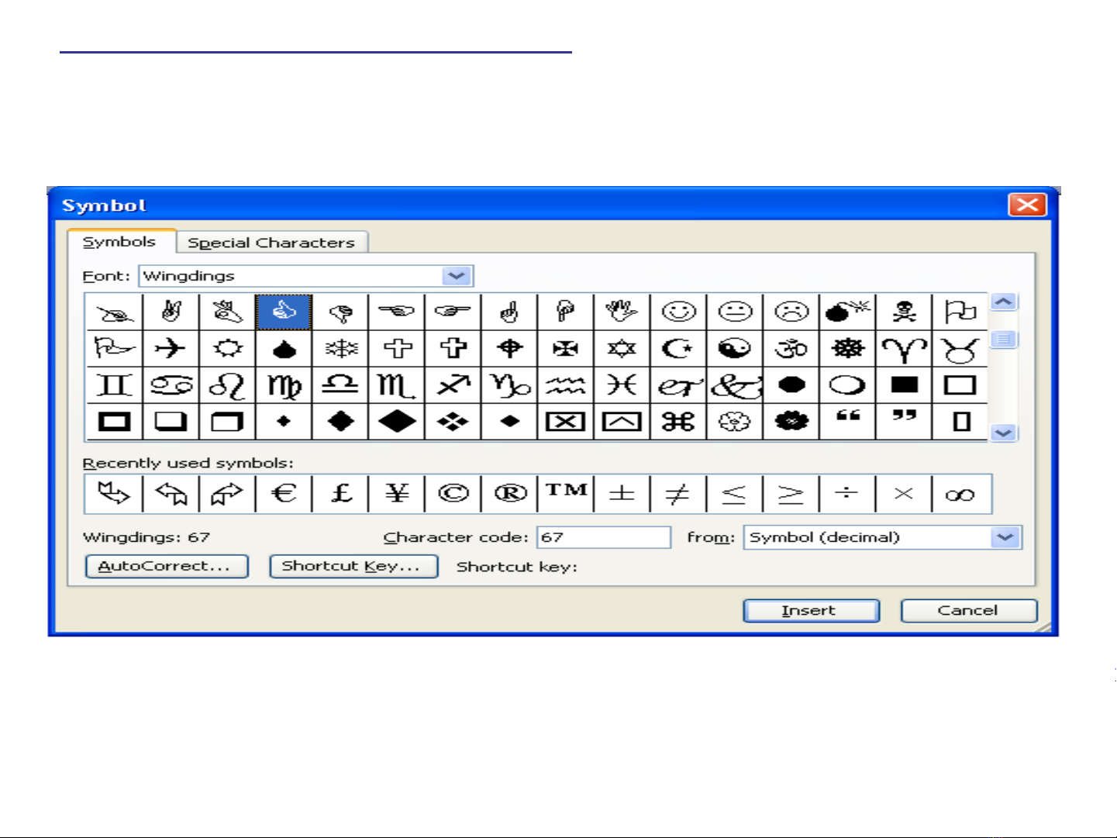
Task: Select the euro sign from recent symbols
Action: (284, 494)
